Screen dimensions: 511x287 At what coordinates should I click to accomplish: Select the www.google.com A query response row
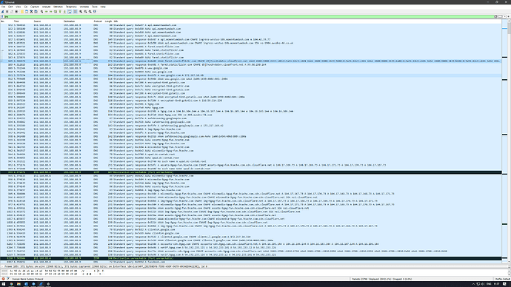[x=251, y=75]
